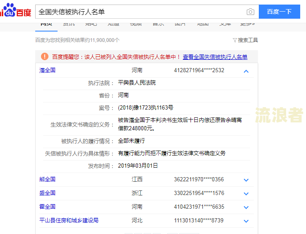This screenshot has width=306, height=234.
Task: Expand the 熊全国 record chevron
Action: (246, 180)
